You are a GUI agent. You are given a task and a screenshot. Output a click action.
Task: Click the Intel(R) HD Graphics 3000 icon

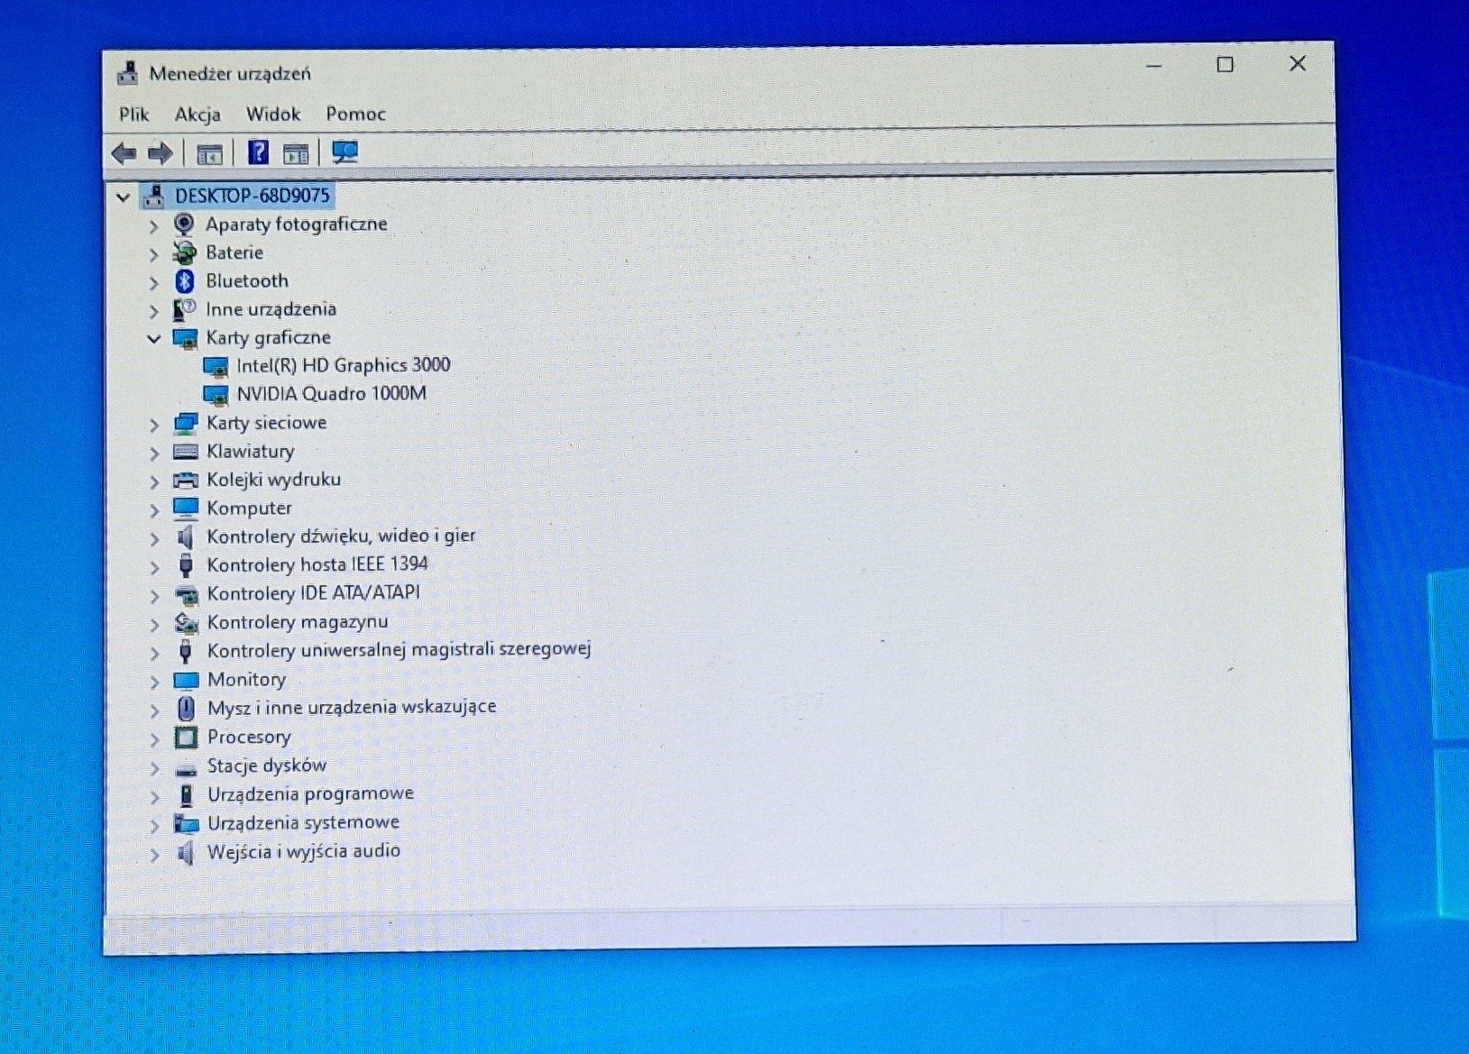pyautogui.click(x=216, y=366)
